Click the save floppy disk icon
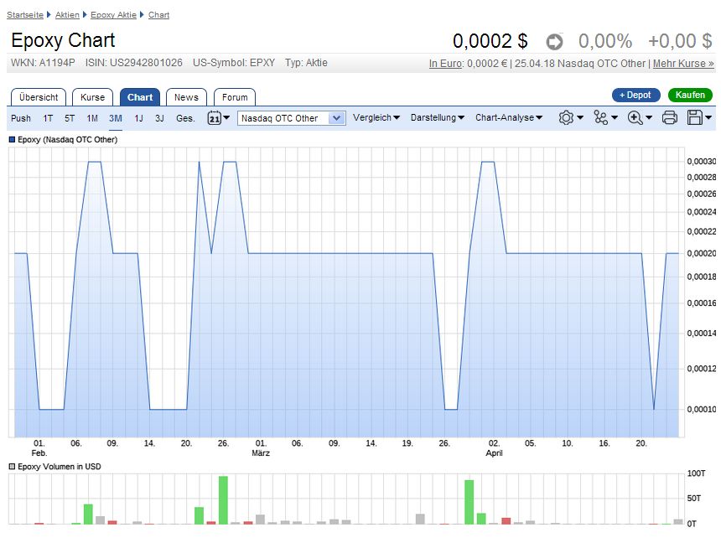 pyautogui.click(x=695, y=117)
